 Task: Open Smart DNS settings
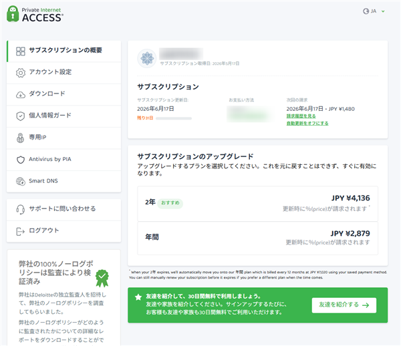click(x=64, y=182)
